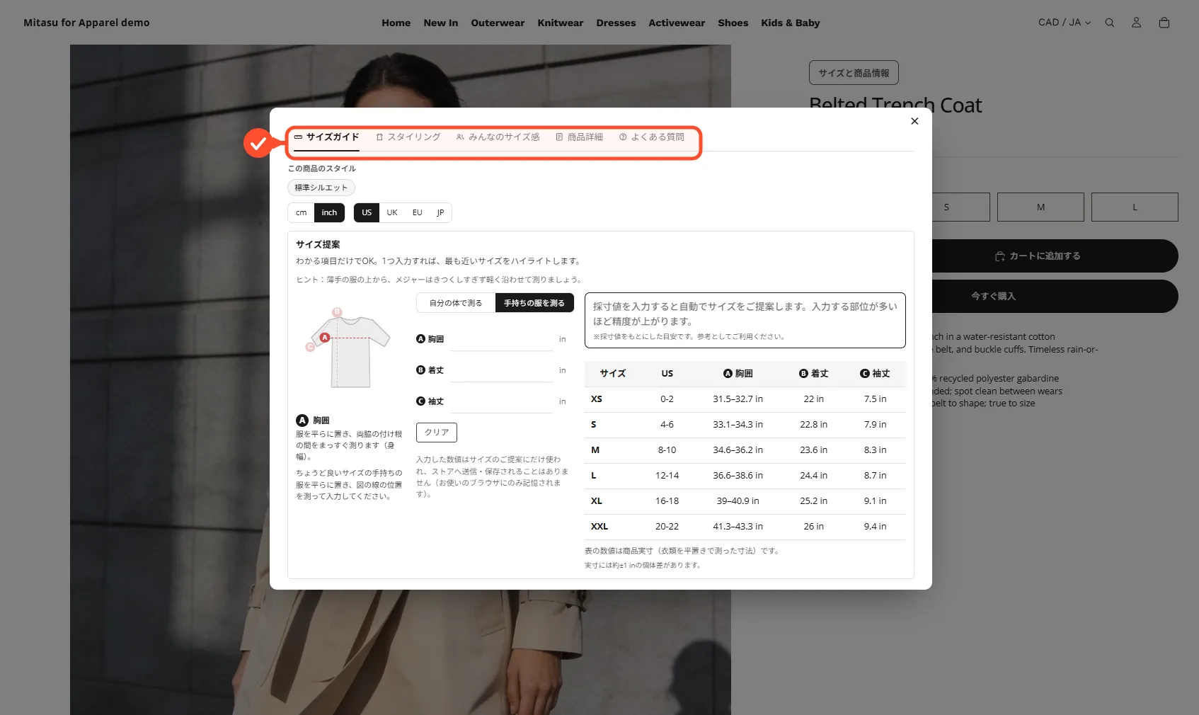
Task: Click the Mitasu for Apparel demo logo
Action: tap(86, 23)
